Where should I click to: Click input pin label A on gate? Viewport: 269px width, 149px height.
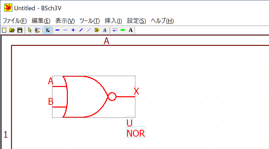(x=51, y=81)
